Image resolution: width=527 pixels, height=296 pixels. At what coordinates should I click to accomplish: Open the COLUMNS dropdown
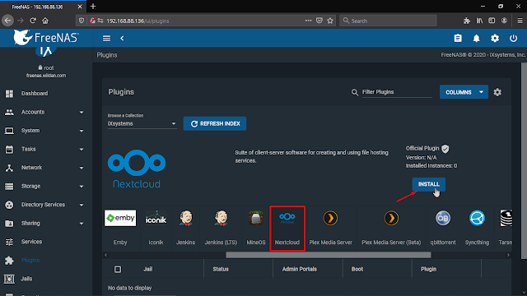464,92
